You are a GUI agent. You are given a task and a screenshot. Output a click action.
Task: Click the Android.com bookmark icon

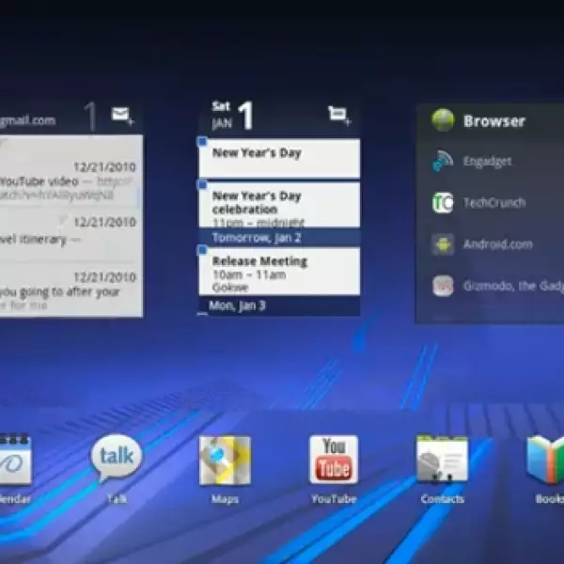click(x=443, y=244)
